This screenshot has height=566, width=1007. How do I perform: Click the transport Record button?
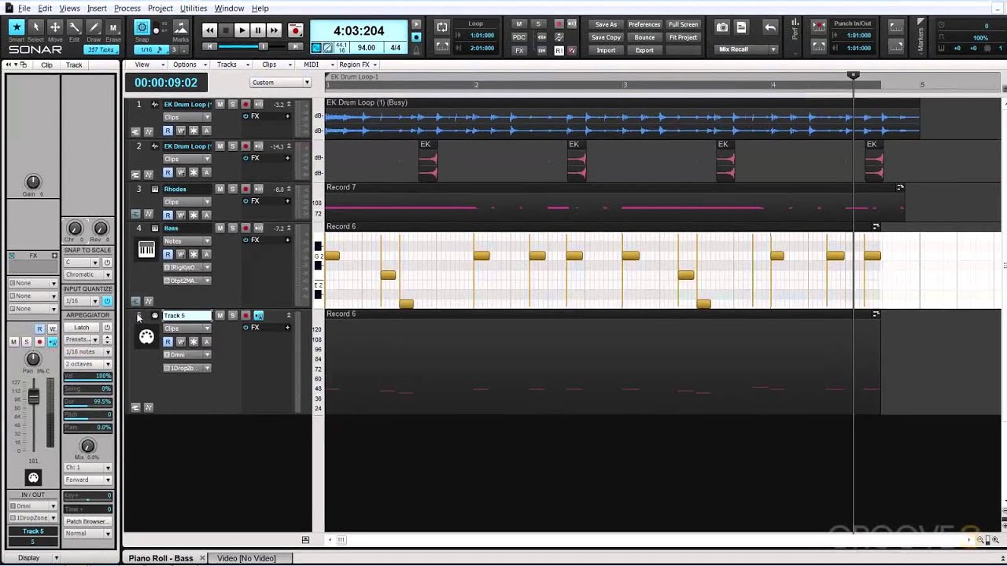[296, 30]
